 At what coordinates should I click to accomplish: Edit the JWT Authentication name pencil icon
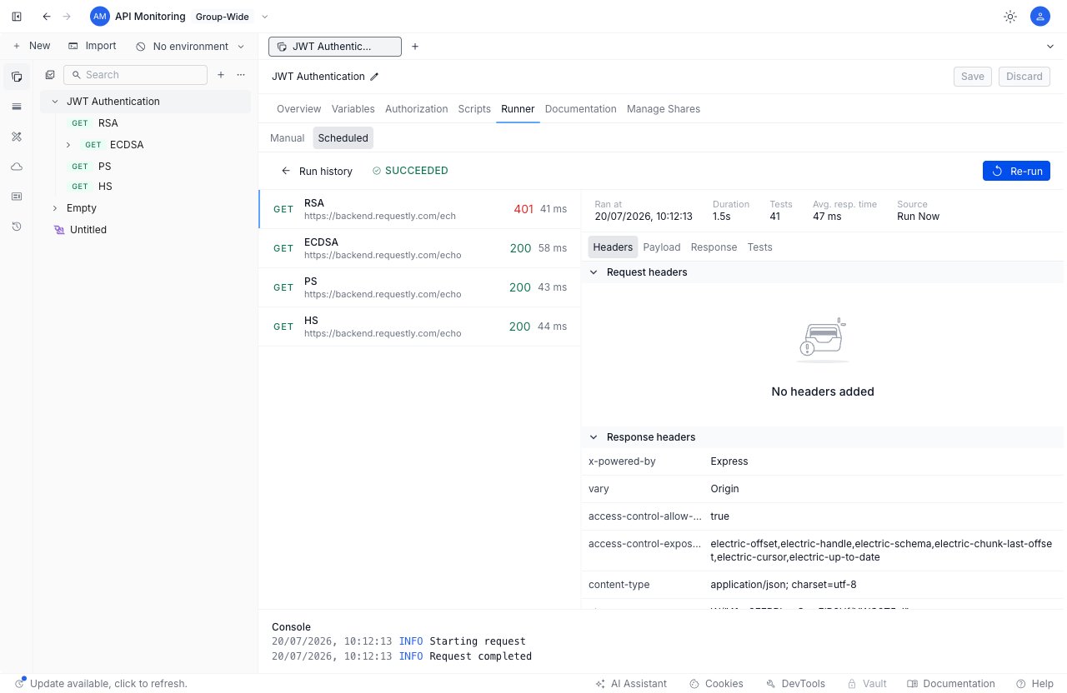coord(374,77)
